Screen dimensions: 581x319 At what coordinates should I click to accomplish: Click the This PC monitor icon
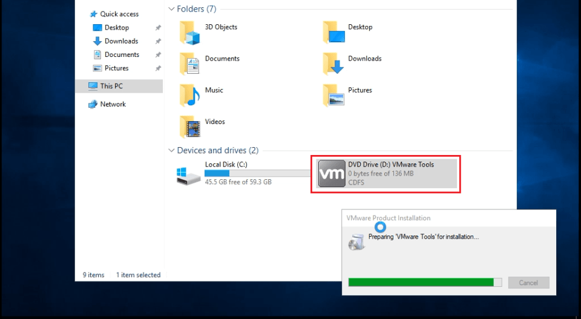coord(93,86)
